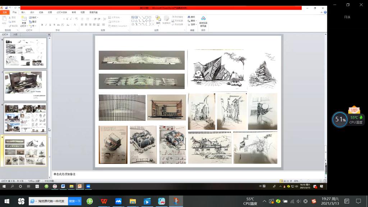The width and height of the screenshot is (368, 207).
Task: Click the Reset slide button
Action: 34,22
